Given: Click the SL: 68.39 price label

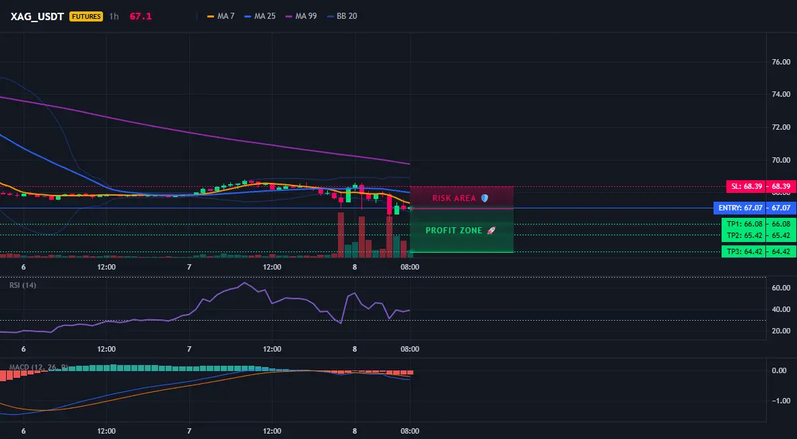Looking at the screenshot, I should tap(746, 186).
